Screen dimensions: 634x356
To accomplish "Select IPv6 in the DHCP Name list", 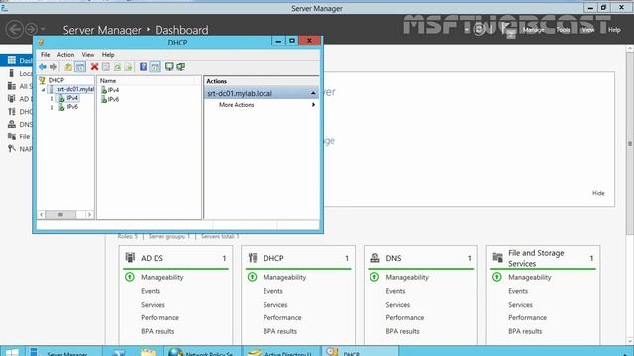I will [113, 99].
